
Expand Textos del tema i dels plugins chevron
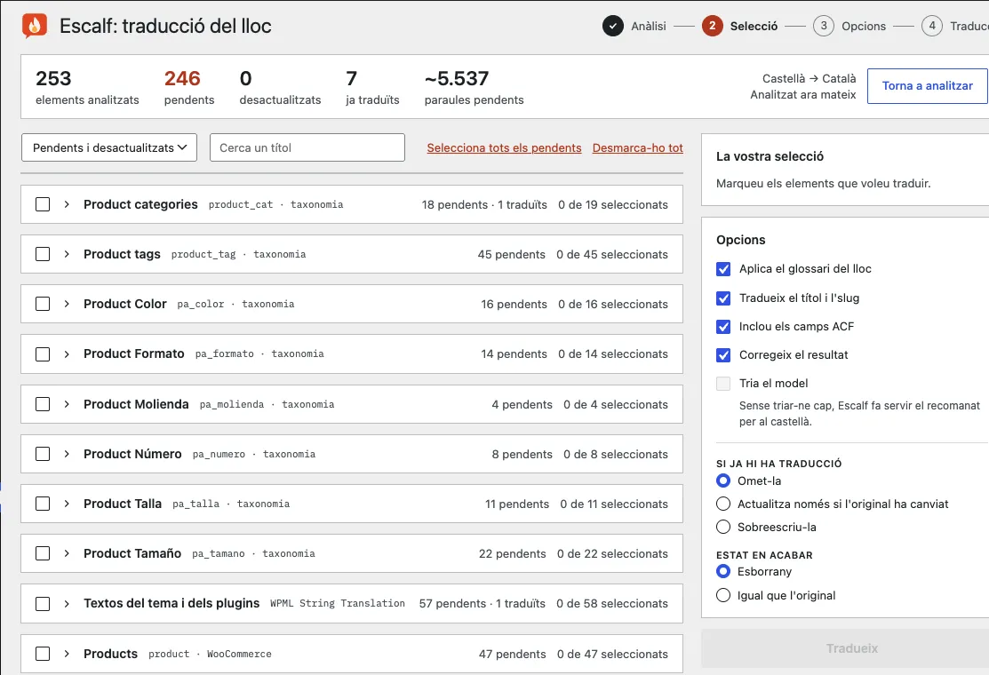click(67, 604)
